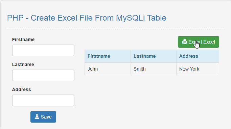Select the John cell in table
The width and height of the screenshot is (231, 129).
[108, 69]
